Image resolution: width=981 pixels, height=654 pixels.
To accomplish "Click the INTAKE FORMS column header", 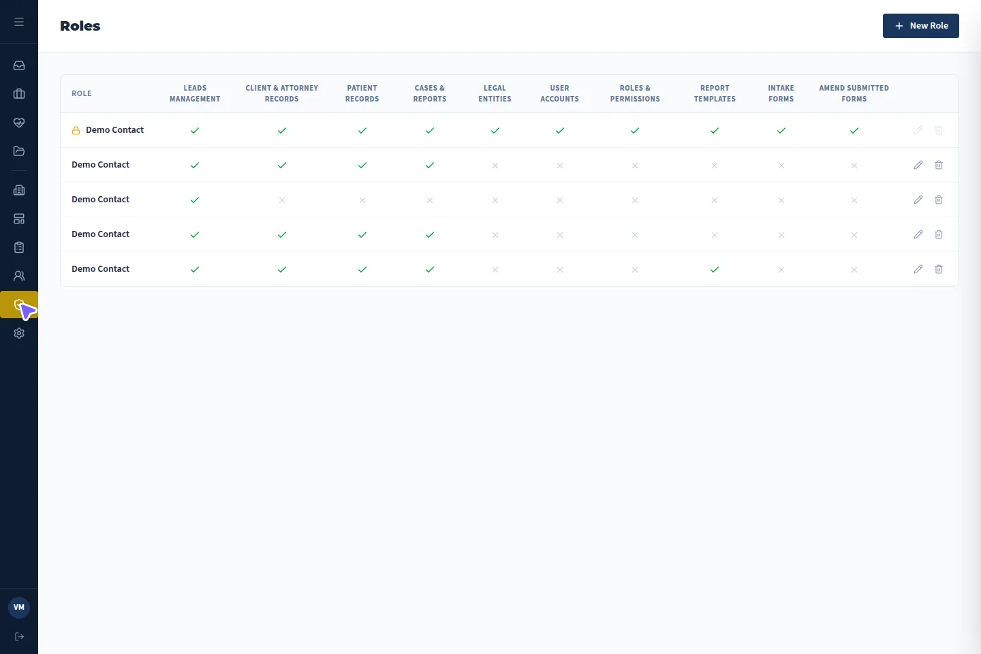I will click(781, 94).
